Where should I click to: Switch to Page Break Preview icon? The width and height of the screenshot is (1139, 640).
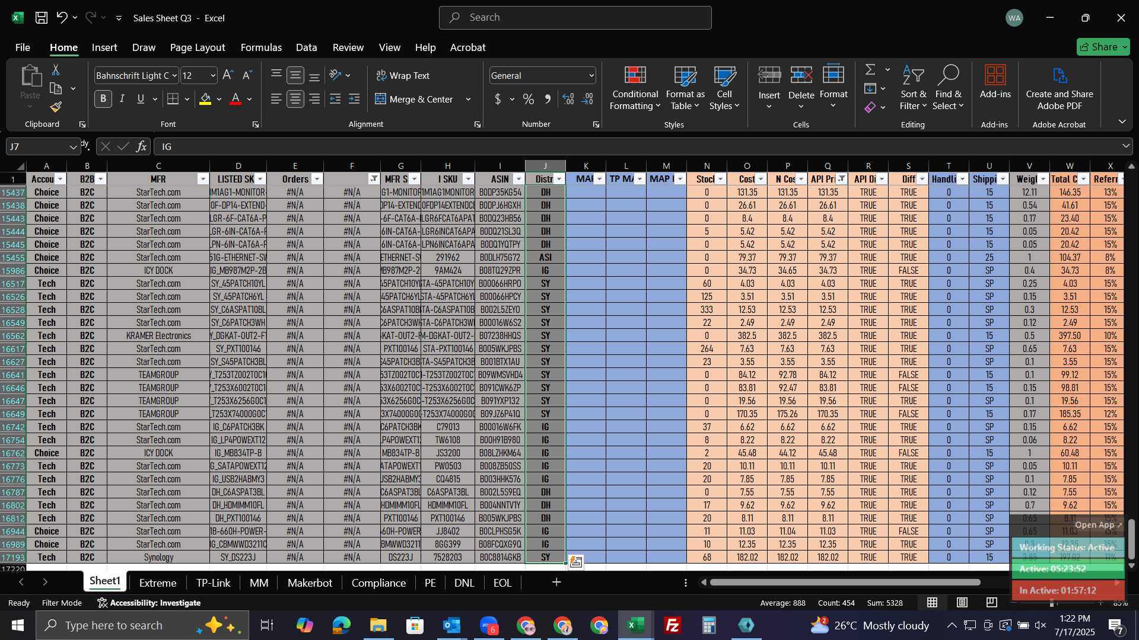(992, 603)
